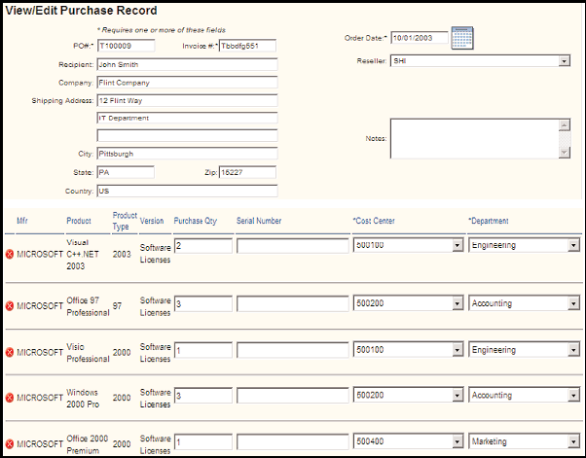Click the Version column header

click(152, 221)
